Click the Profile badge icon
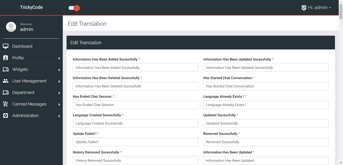The height and width of the screenshot is (165, 343). pos(6,58)
